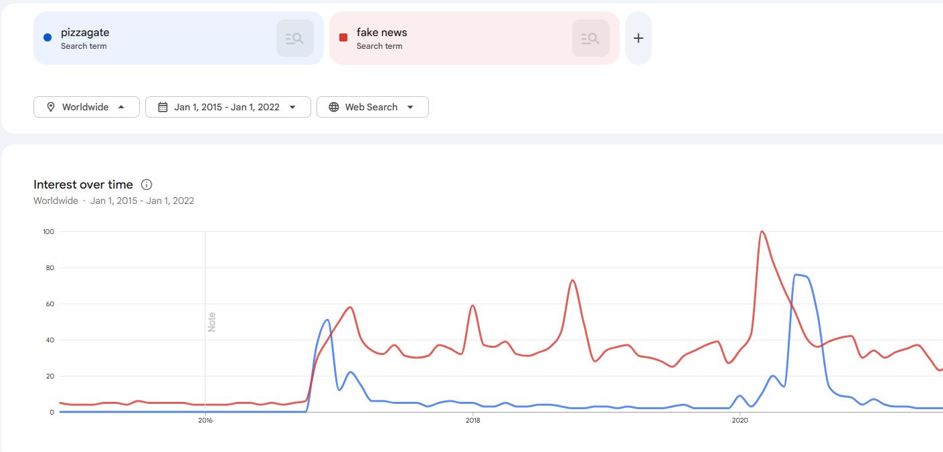Viewport: 943px width, 452px height.
Task: Edit the pizzagate search term
Action: pos(85,32)
